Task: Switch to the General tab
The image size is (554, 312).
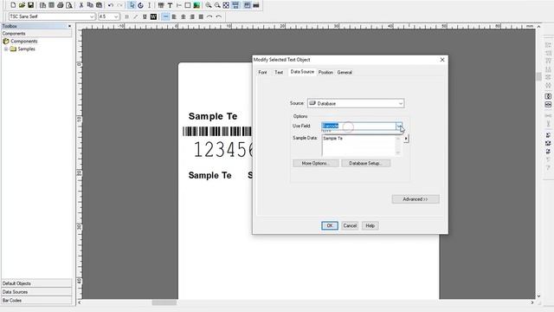Action: point(345,72)
